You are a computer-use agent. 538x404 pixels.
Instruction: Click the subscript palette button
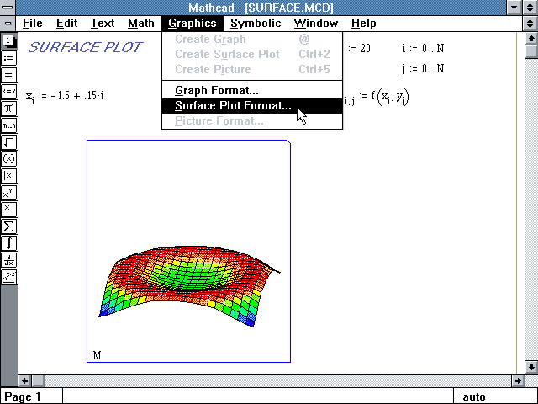tap(8, 209)
